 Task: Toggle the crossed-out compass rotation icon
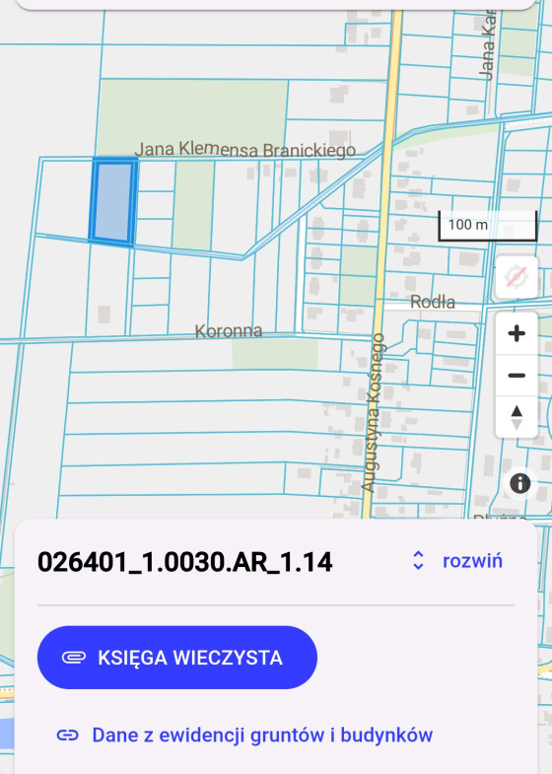tap(516, 277)
